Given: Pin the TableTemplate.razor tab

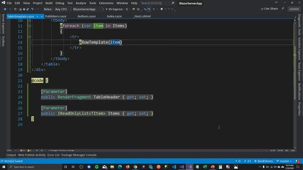Looking at the screenshot, I should [x=37, y=17].
